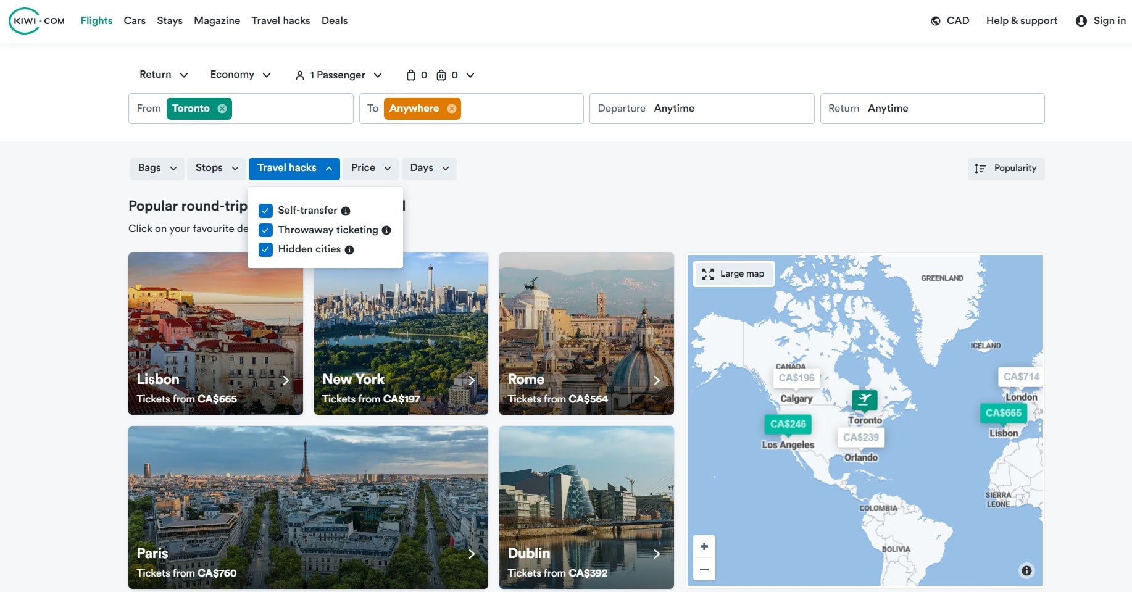Open the 1 Passenger selector

pyautogui.click(x=337, y=75)
